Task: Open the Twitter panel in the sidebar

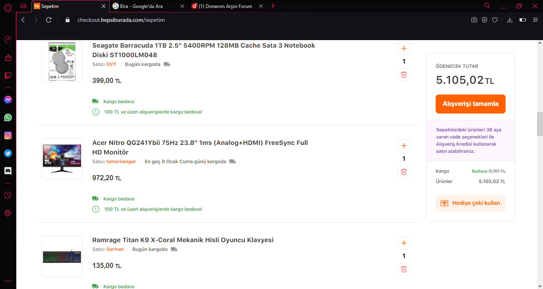Action: (8, 153)
